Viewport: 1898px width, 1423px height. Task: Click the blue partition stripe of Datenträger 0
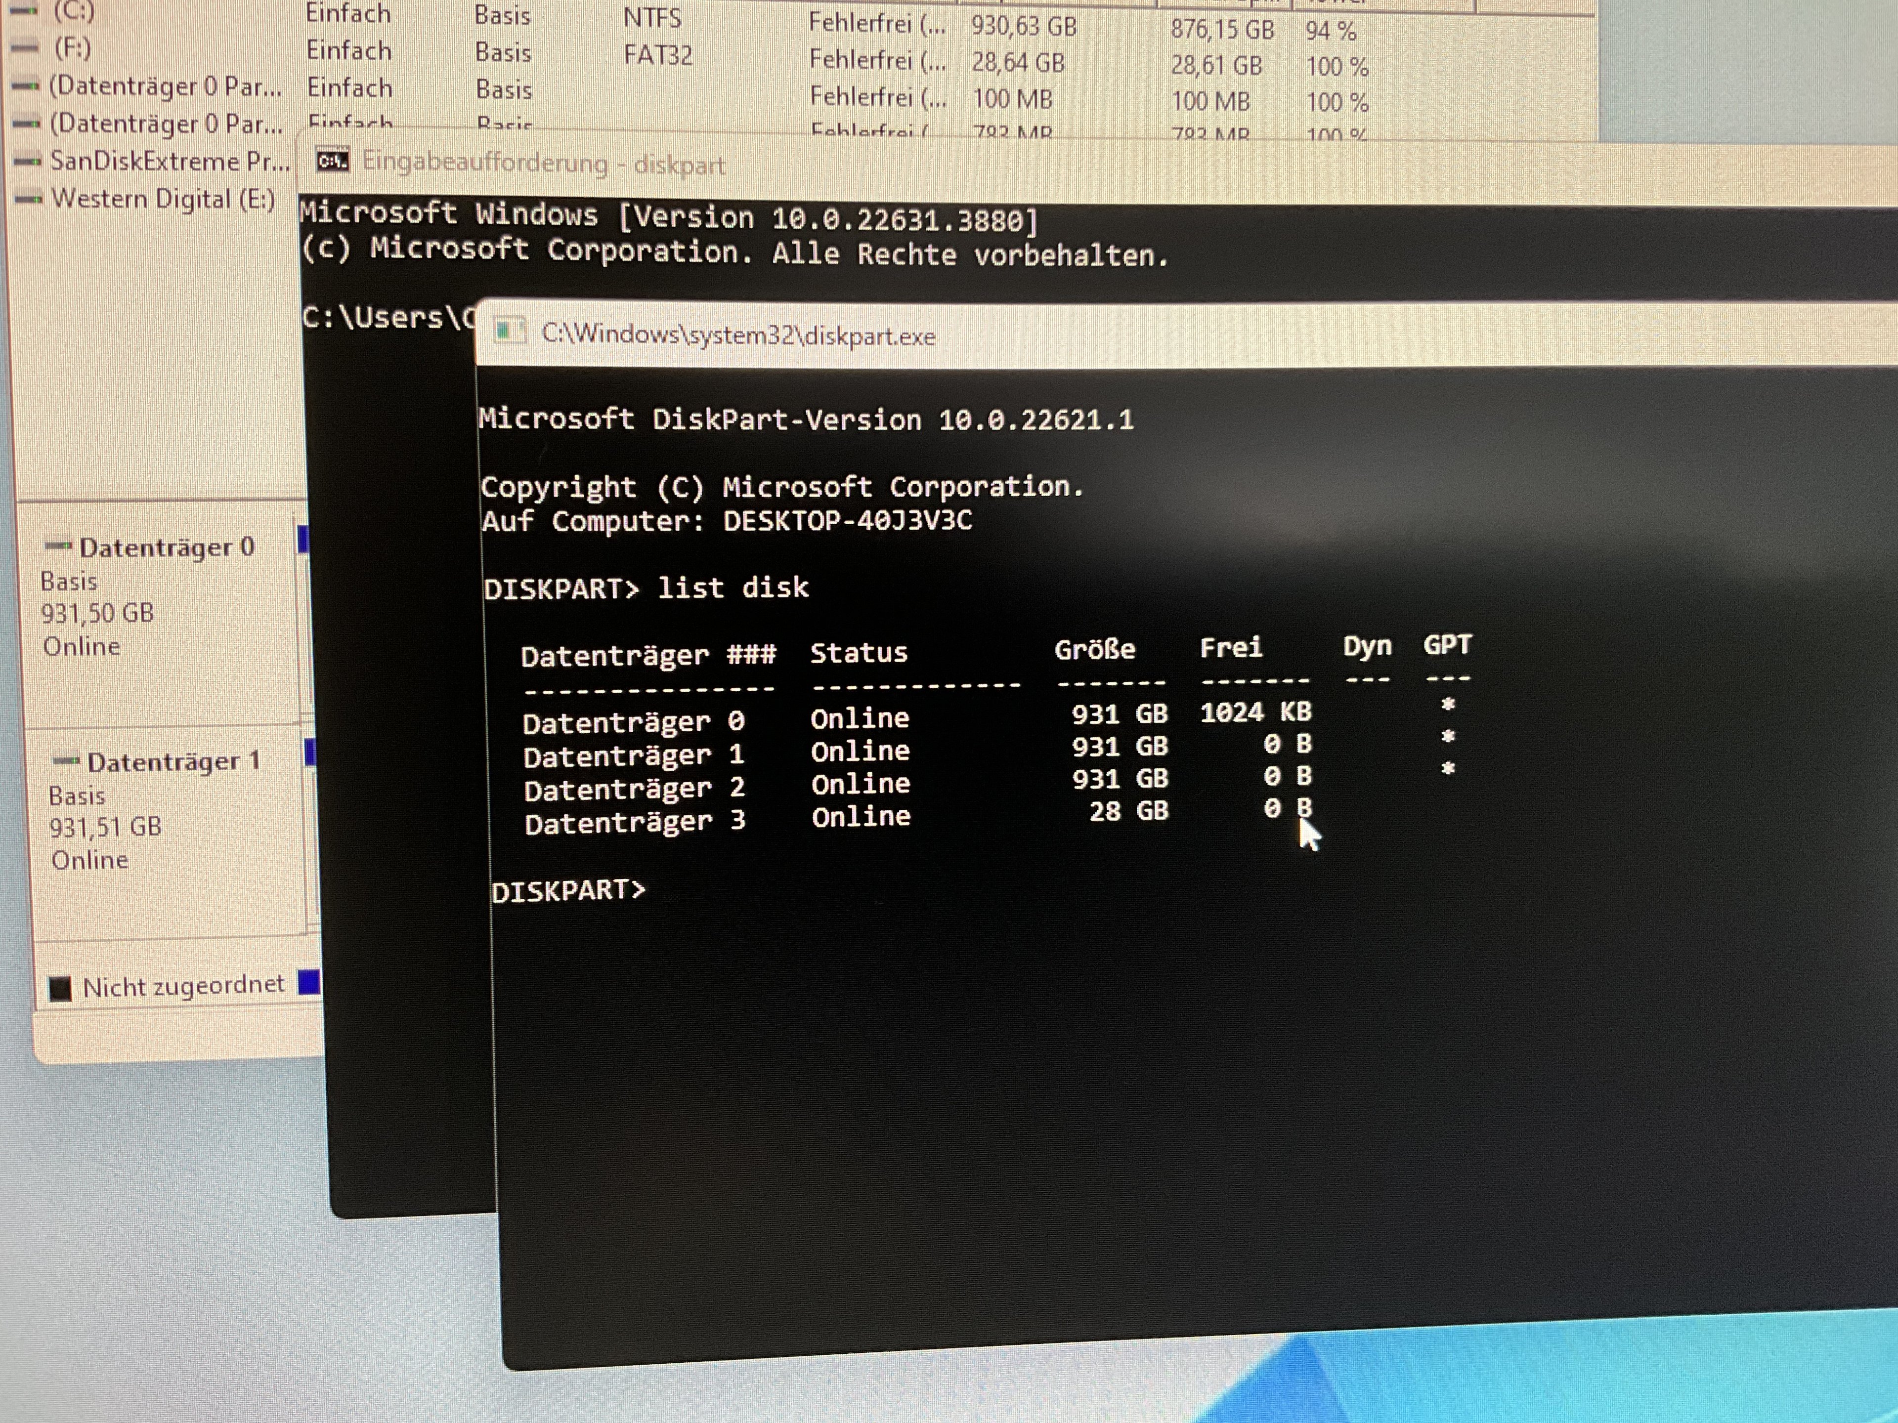tap(303, 541)
